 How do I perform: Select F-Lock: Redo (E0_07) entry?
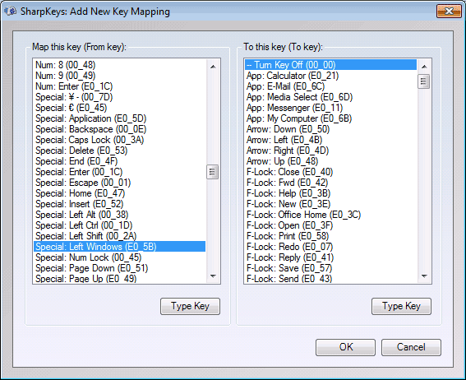[x=330, y=247]
